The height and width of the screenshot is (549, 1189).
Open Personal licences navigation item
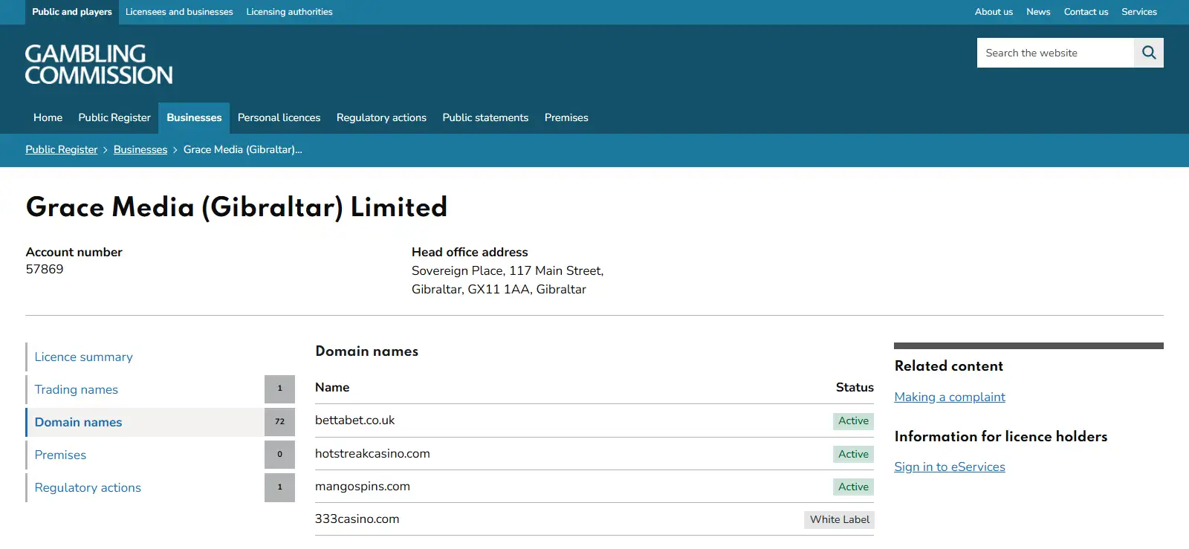(x=279, y=117)
